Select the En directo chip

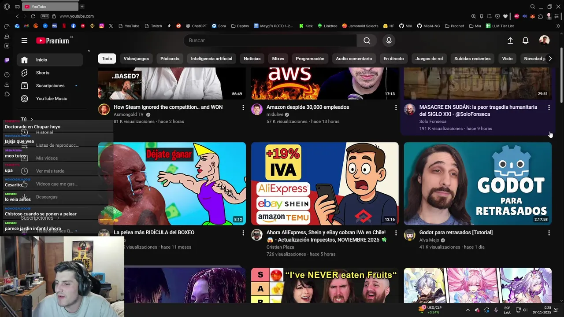(x=393, y=59)
